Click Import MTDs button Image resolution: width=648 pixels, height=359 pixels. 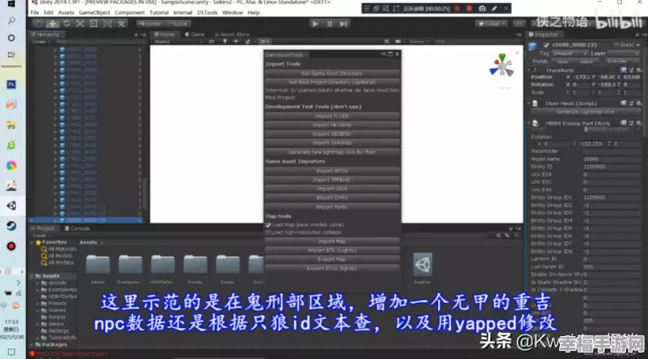coord(332,171)
